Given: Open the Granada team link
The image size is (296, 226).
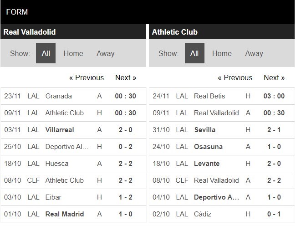Looking at the screenshot, I should pos(59,96).
